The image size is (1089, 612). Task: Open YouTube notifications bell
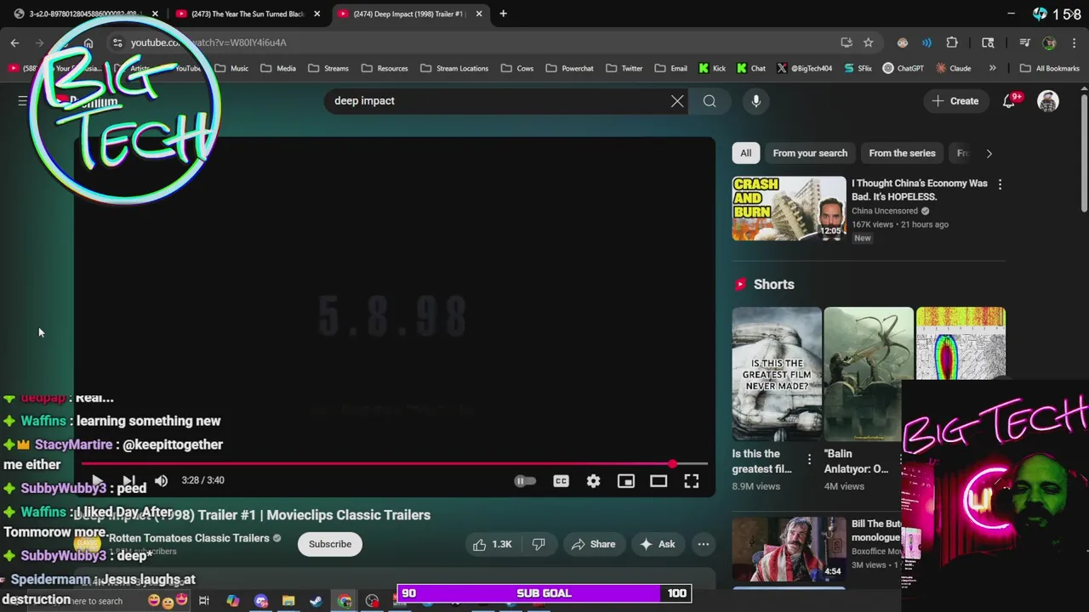(x=1009, y=101)
